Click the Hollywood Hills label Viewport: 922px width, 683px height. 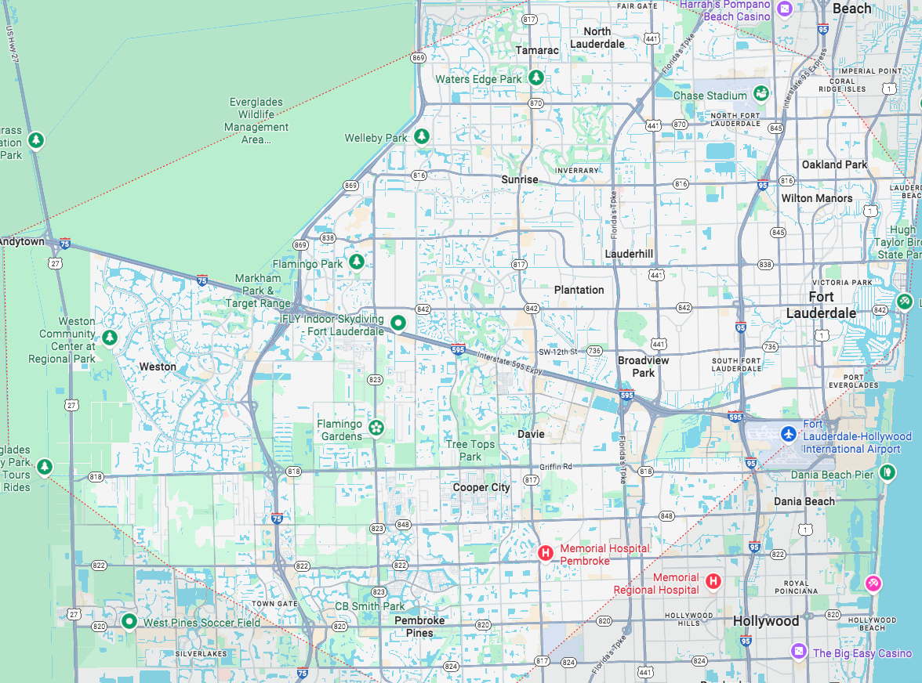(688, 619)
